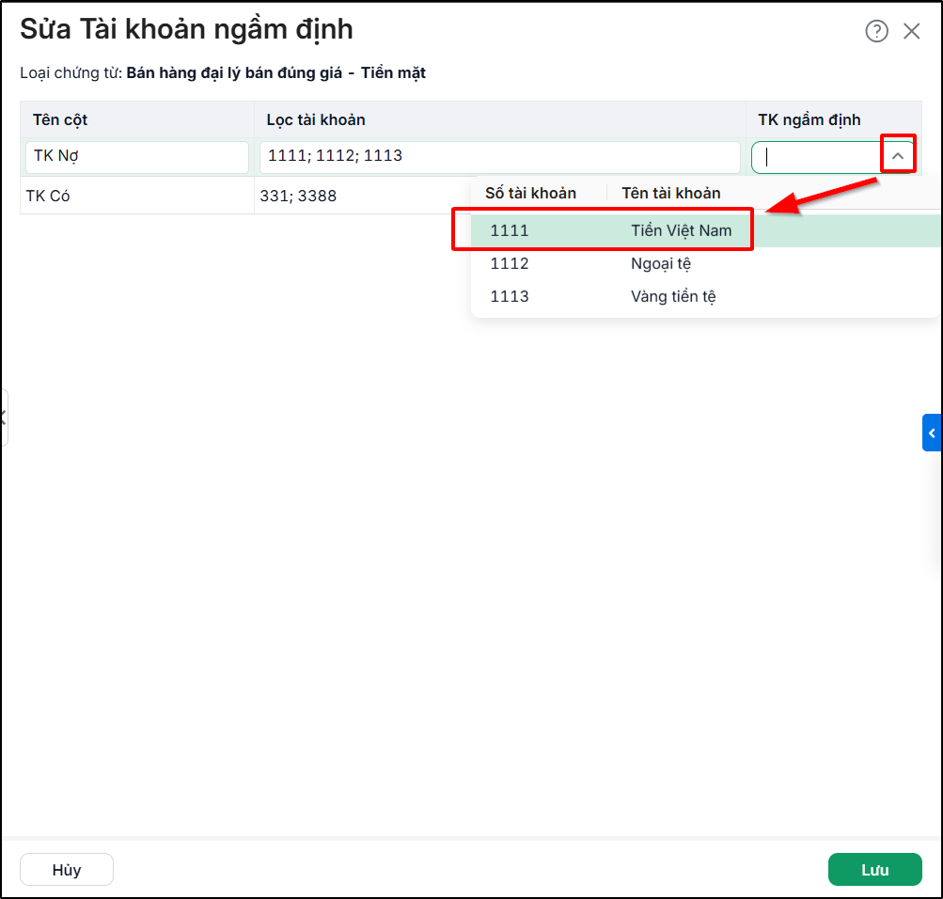The height and width of the screenshot is (899, 943).
Task: Click the TK Nợ column name field
Action: [x=137, y=157]
